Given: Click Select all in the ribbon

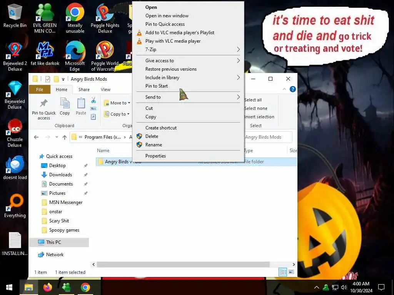Looking at the screenshot, I should click(x=253, y=100).
